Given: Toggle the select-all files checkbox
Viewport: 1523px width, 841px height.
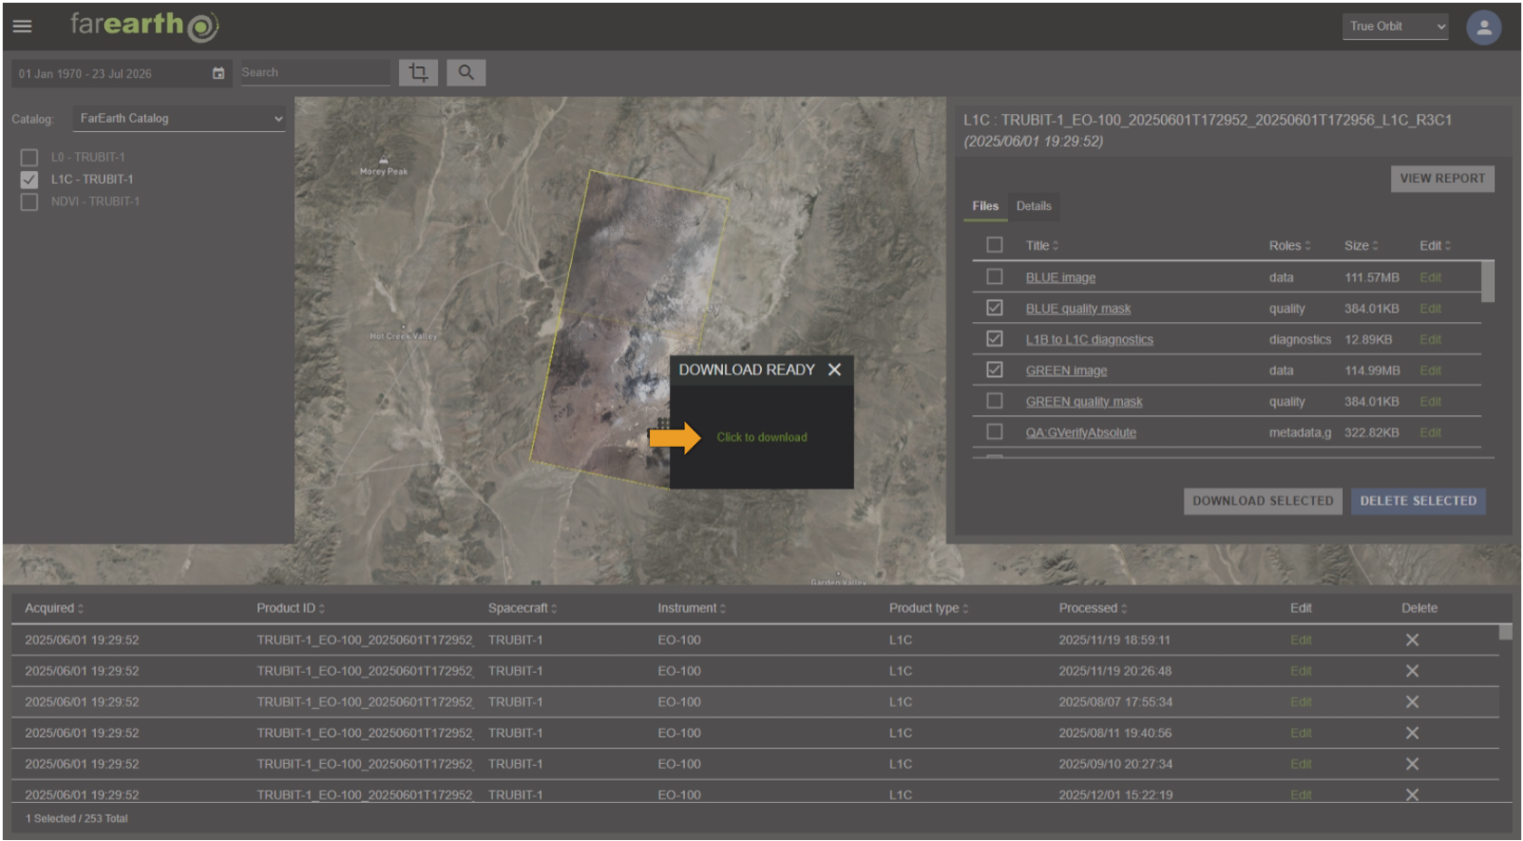Looking at the screenshot, I should tap(995, 245).
